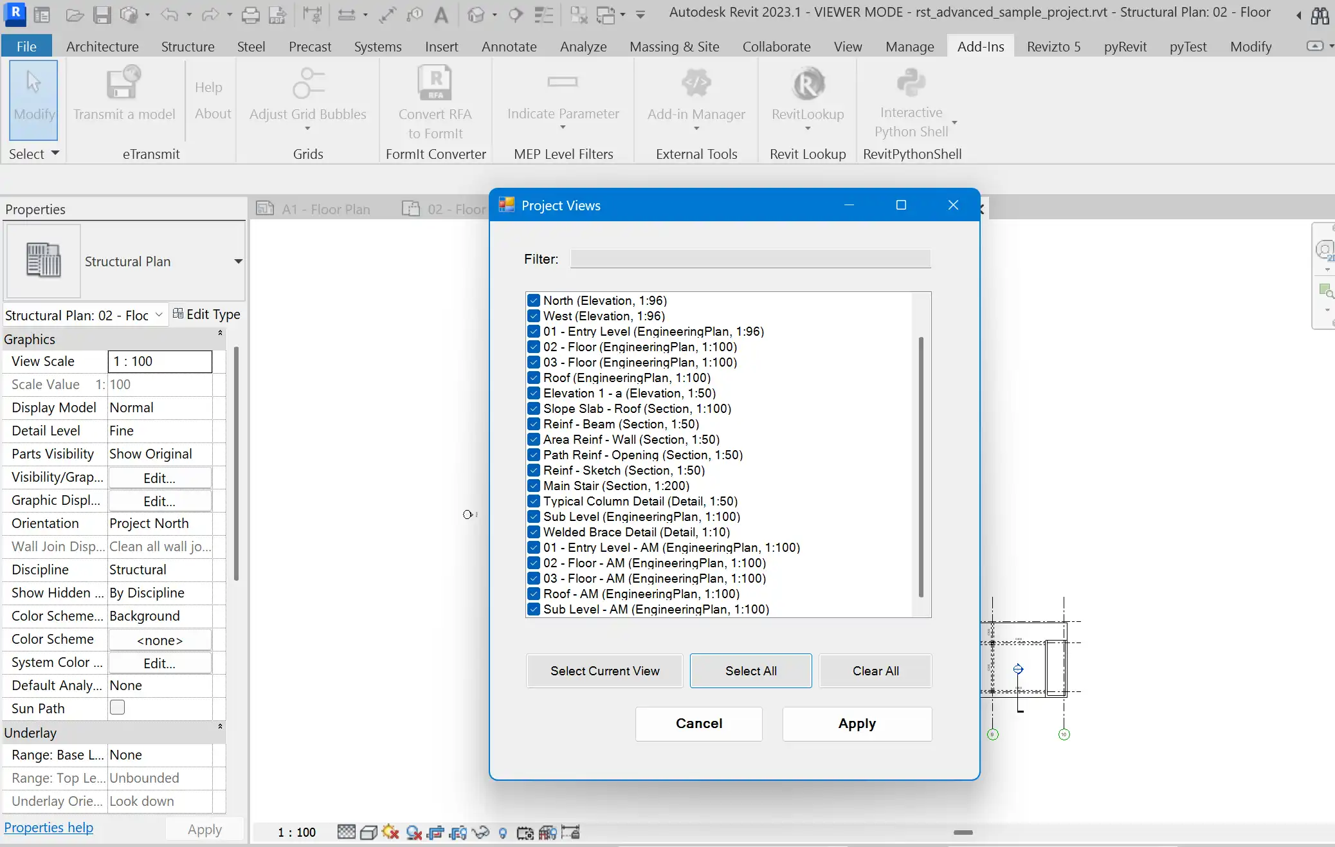This screenshot has width=1335, height=847.
Task: Collapse the Graphics properties section
Action: 220,333
